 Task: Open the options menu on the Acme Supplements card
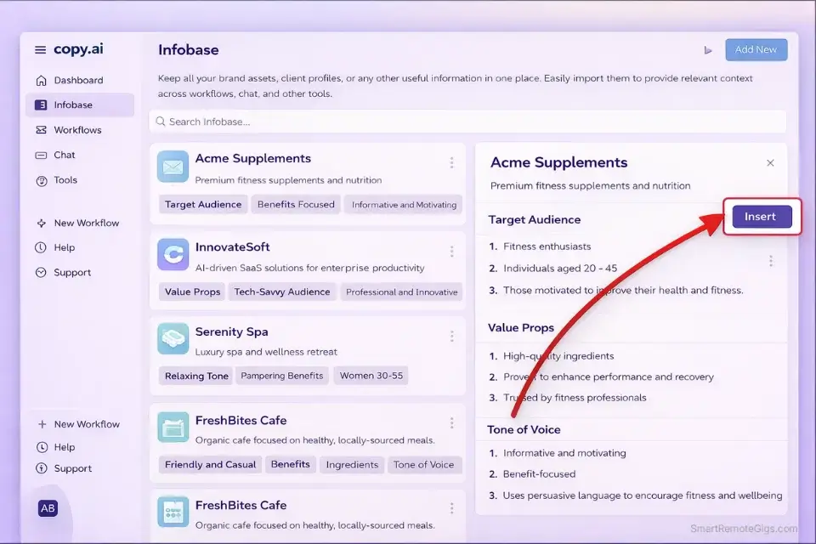tap(451, 162)
